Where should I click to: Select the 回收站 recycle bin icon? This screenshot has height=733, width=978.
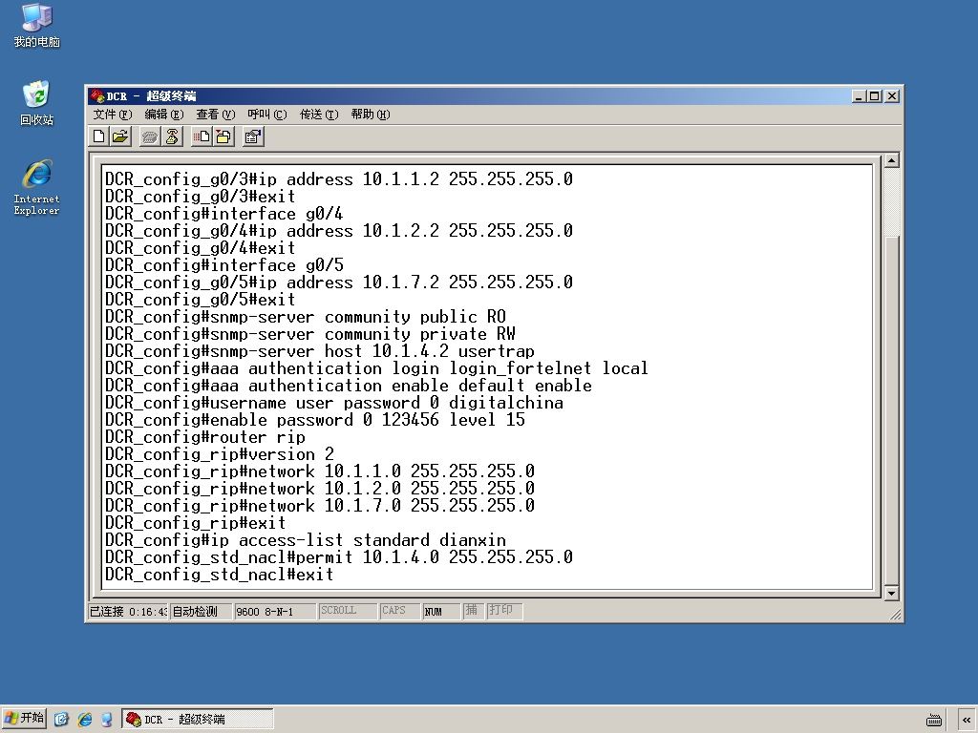[37, 103]
